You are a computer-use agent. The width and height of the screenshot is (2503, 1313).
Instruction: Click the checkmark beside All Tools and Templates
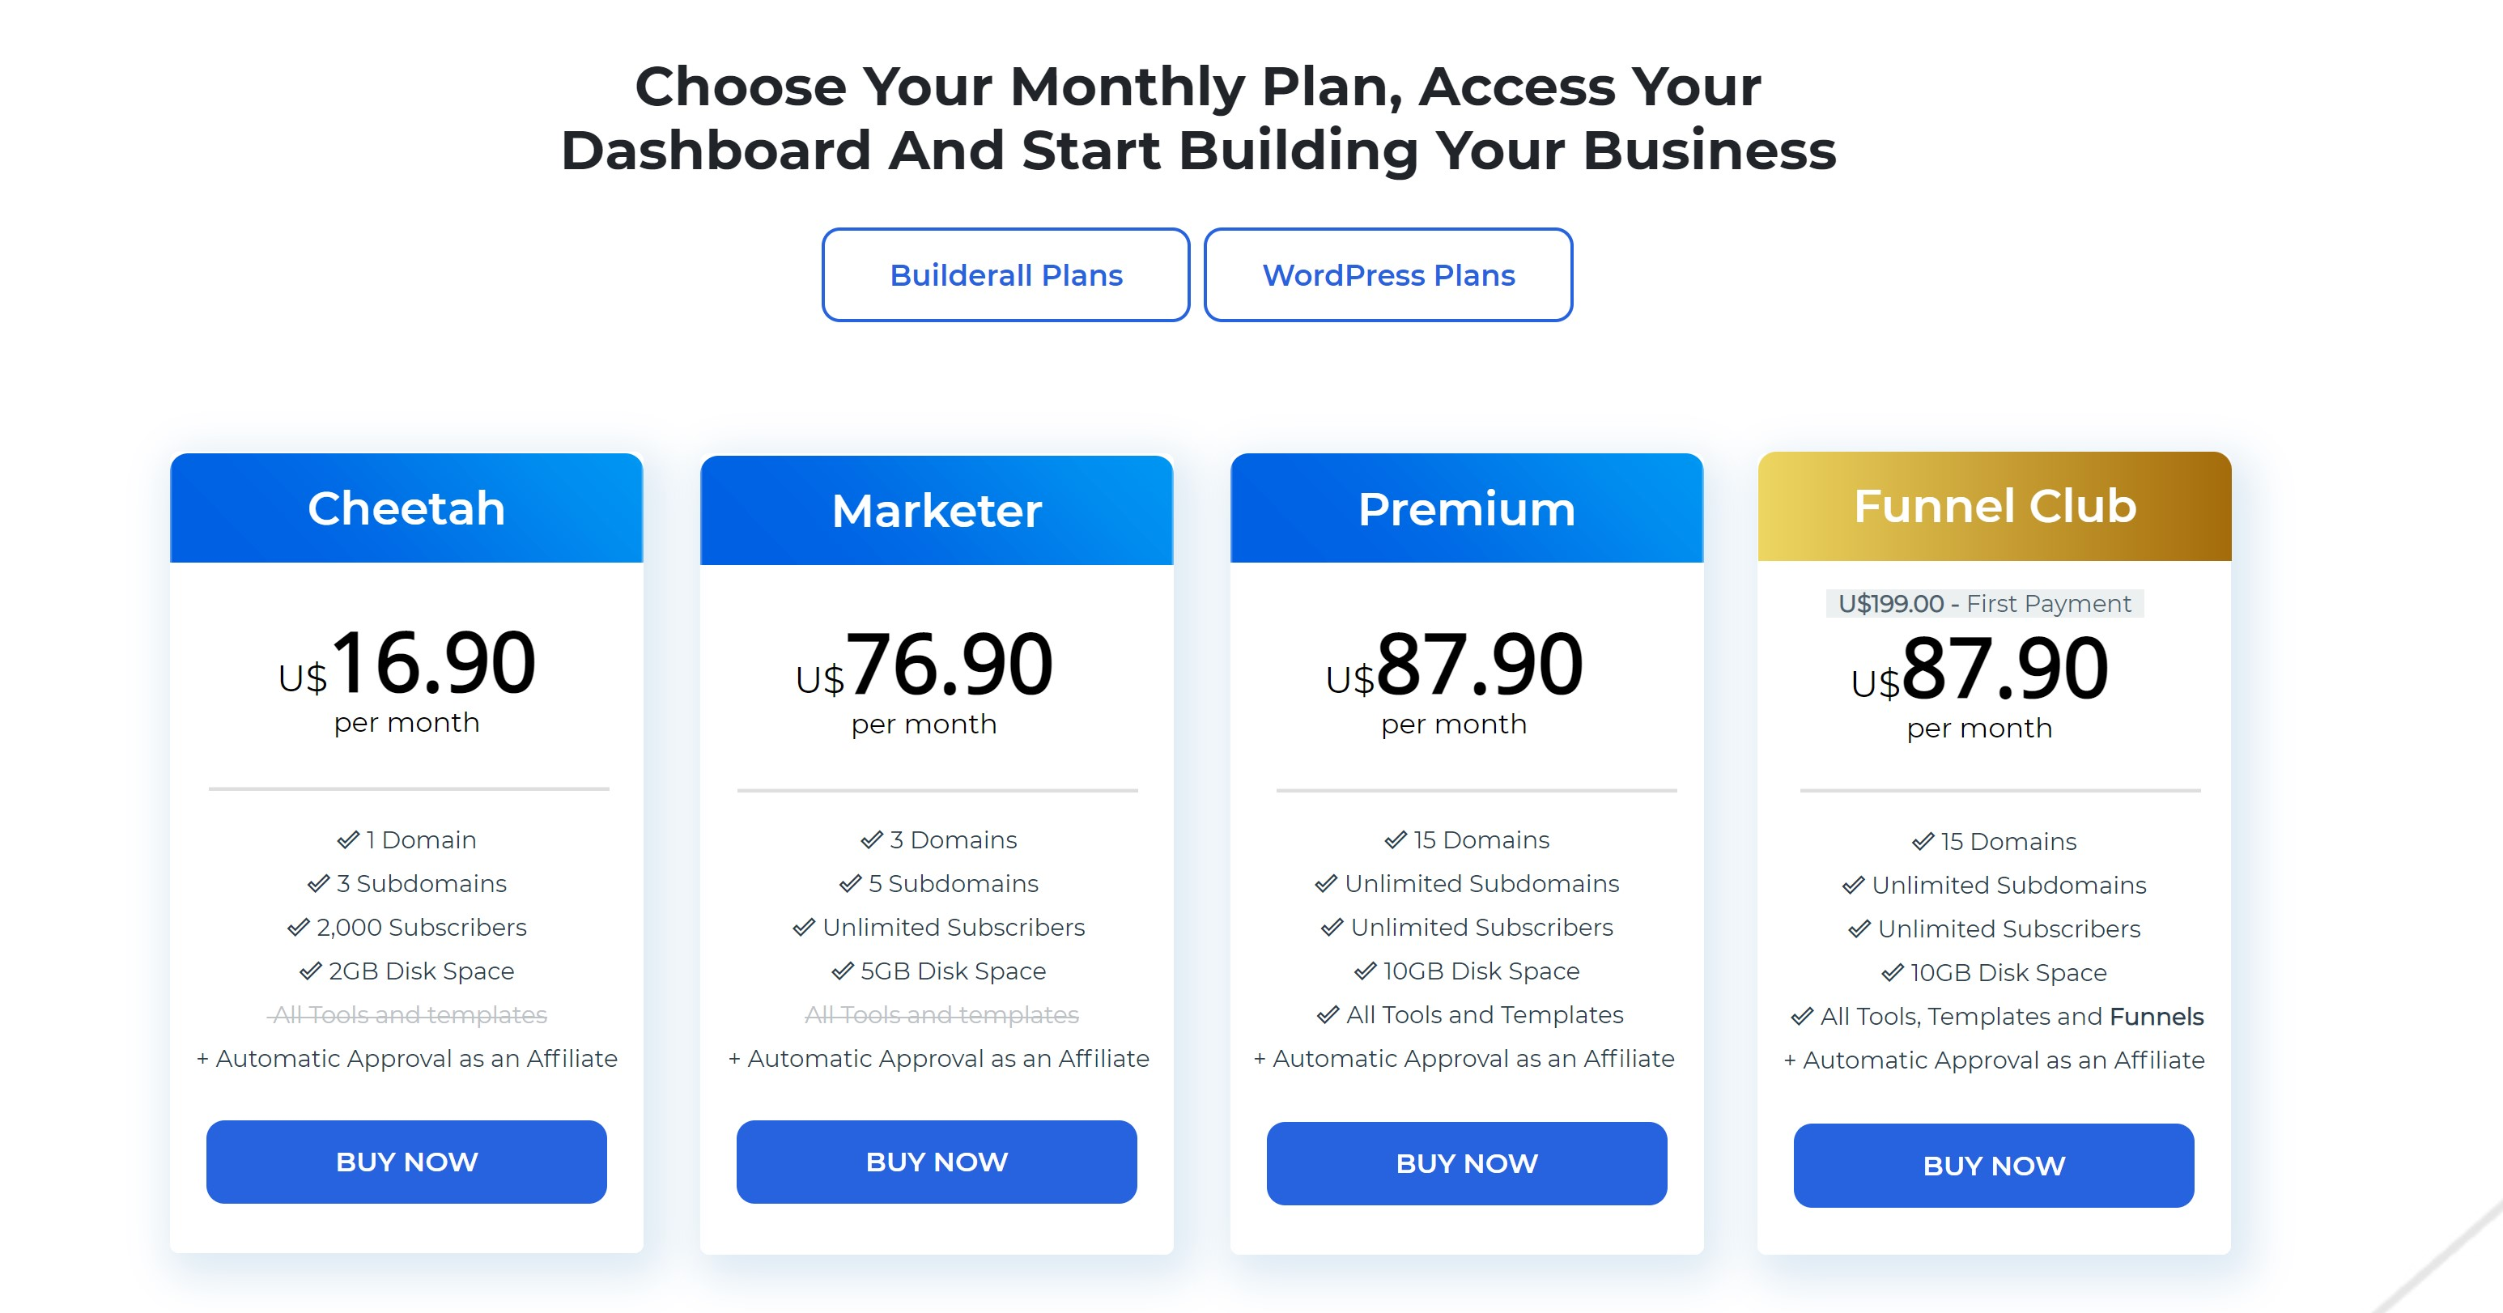(x=1328, y=1014)
